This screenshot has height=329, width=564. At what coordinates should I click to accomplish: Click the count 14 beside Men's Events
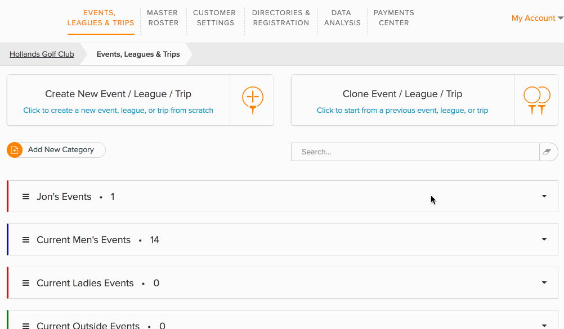click(x=155, y=240)
